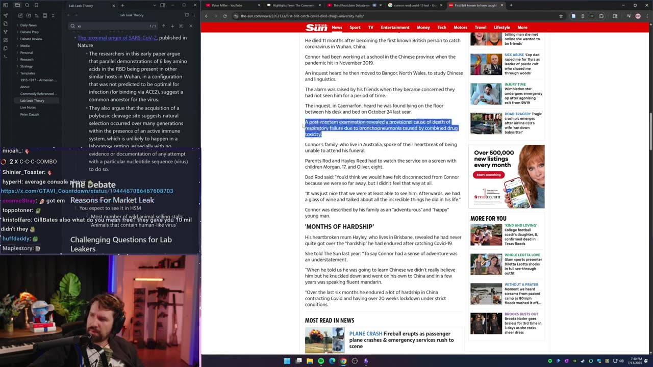653x367 pixels.
Task: Open the Travel section on The Sun
Action: tap(481, 28)
